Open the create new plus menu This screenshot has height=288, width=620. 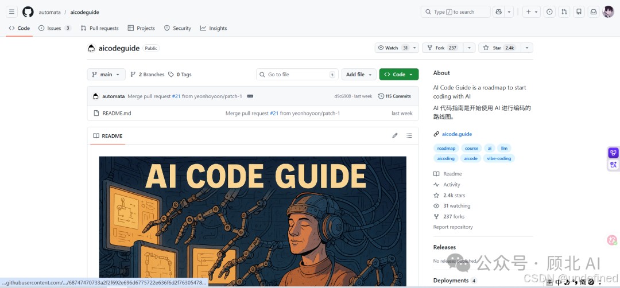[x=532, y=12]
